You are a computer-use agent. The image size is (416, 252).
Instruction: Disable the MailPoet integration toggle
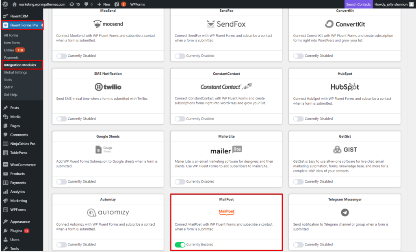pyautogui.click(x=180, y=245)
